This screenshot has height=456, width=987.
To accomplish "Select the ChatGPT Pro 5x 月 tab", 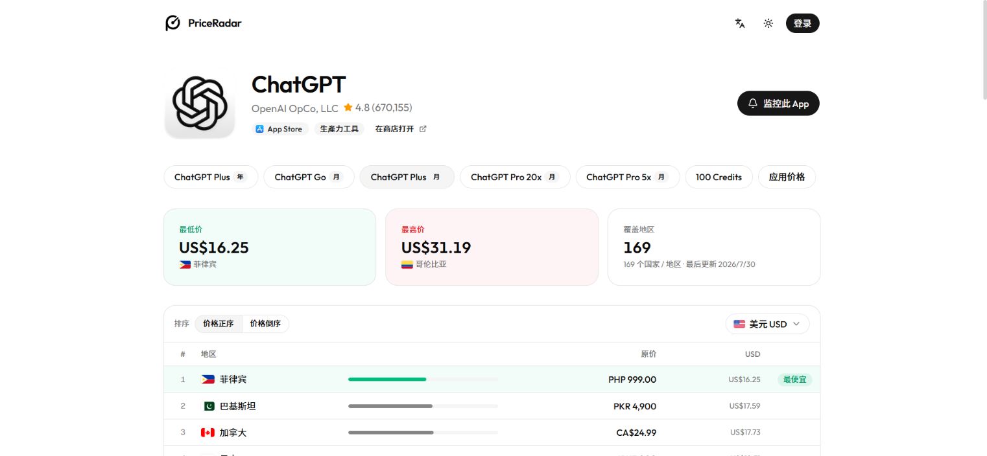I will [x=628, y=177].
